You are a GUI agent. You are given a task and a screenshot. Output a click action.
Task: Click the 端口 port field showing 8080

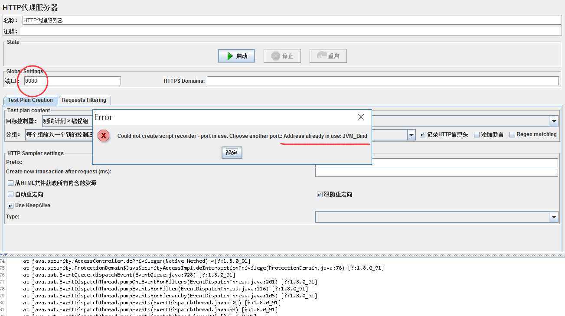pos(72,81)
